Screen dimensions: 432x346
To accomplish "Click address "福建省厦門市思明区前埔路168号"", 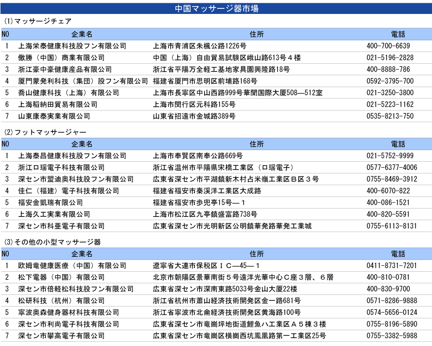I will click(205, 81).
